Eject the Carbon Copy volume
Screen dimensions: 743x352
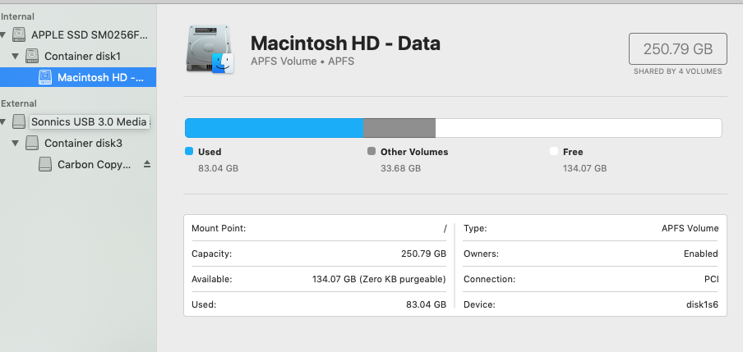(x=147, y=164)
